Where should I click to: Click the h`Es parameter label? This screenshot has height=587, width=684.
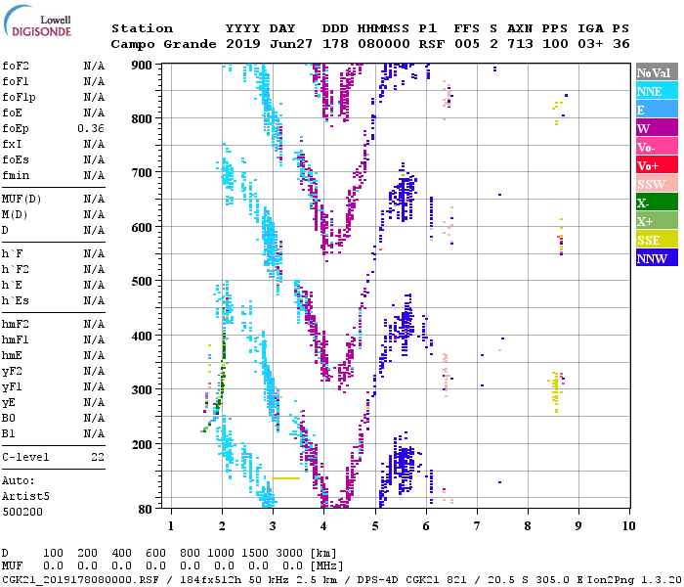click(x=16, y=301)
